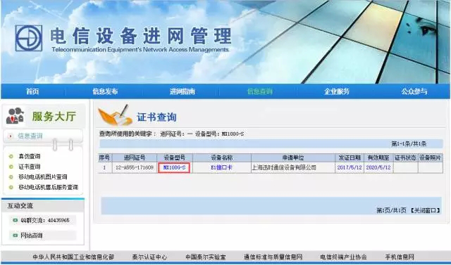Screen dimensions: 451x265
Task: Click the 服务大厅 people icon
Action: (x=15, y=116)
